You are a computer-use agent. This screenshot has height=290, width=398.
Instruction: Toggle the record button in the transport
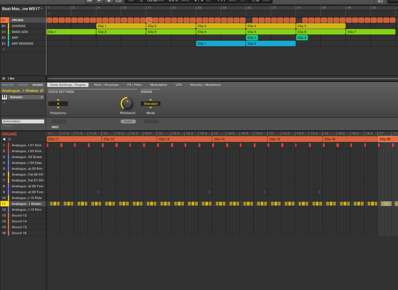point(109,1)
